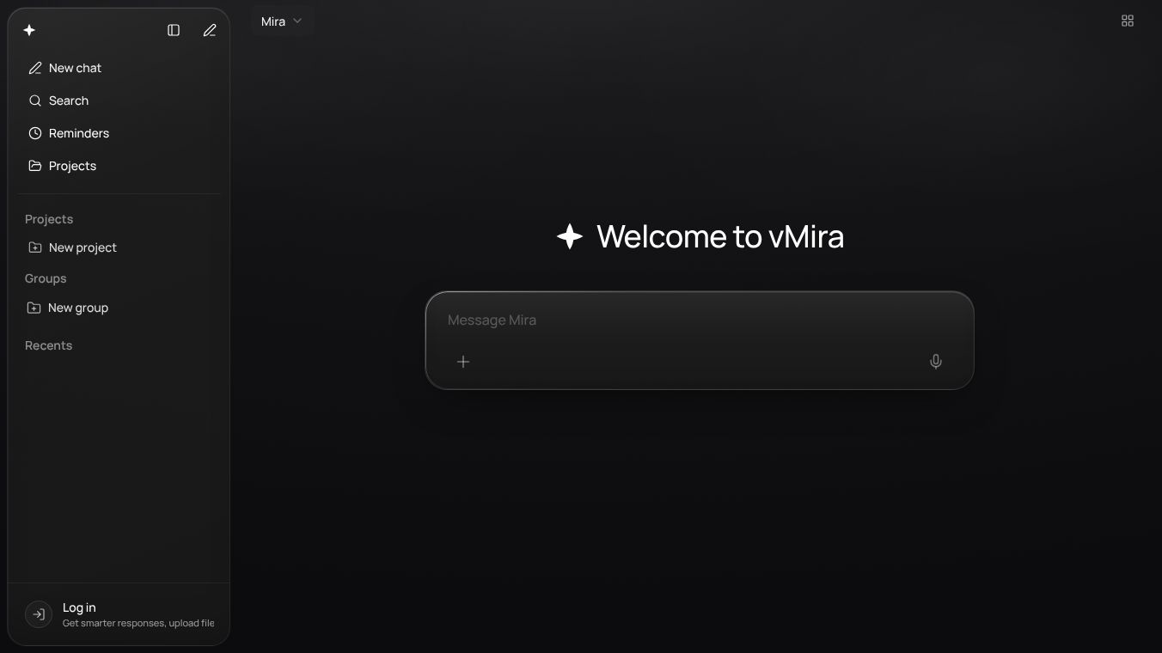Screen dimensions: 1162x653
Task: Click the Log in button
Action: tap(119, 614)
